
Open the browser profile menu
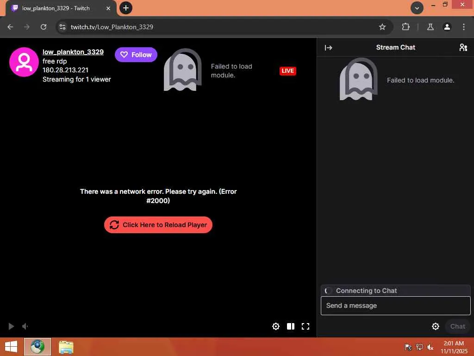pos(447,27)
